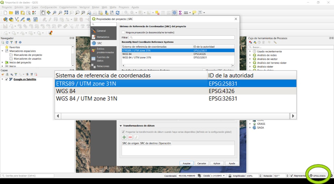Create a new project with the blank page icon
334x184 pixels.
[5, 13]
